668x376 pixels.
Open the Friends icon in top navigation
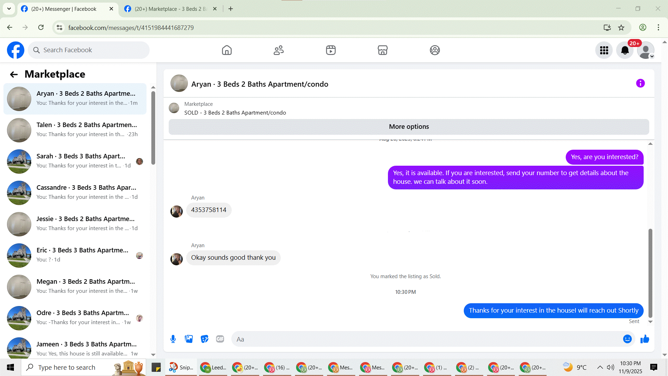coord(279,50)
